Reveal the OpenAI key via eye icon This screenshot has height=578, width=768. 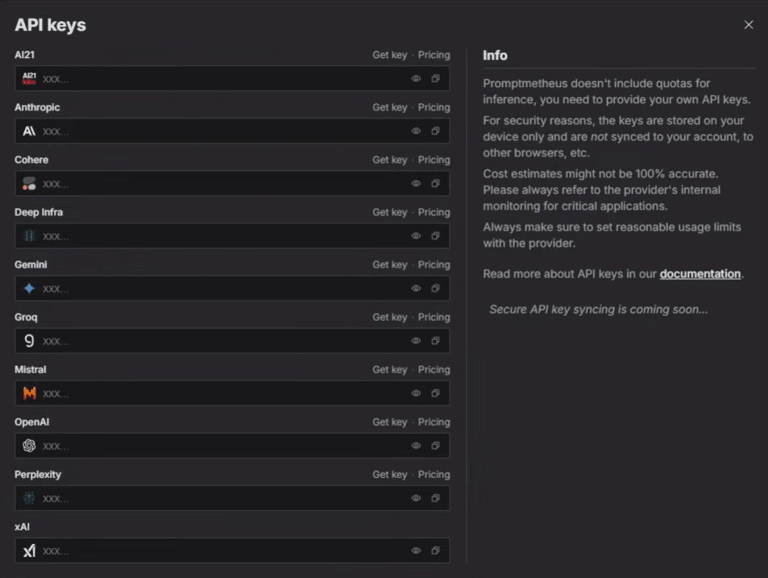pyautogui.click(x=416, y=445)
